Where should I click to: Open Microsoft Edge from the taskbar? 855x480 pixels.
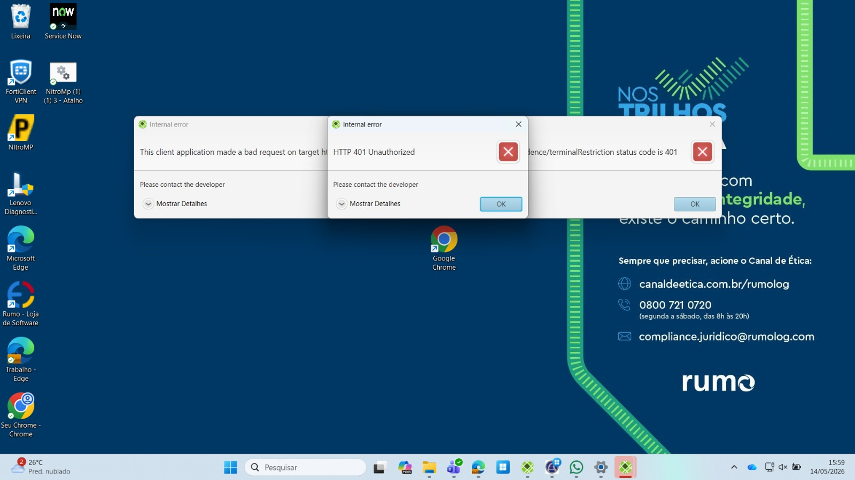pyautogui.click(x=478, y=468)
